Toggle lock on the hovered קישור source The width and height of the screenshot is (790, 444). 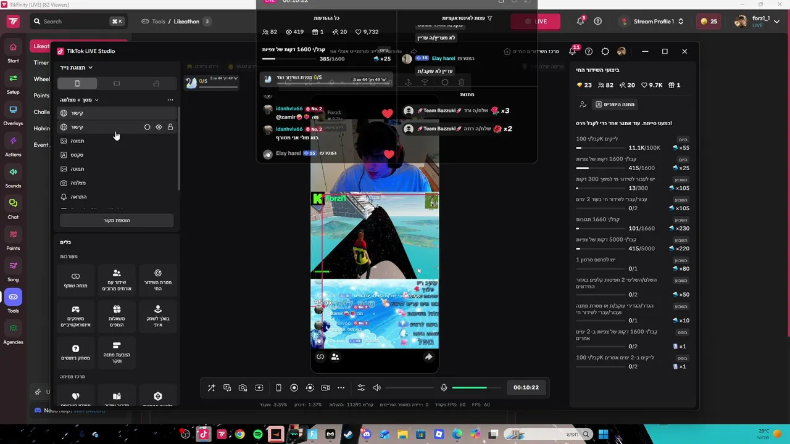pos(170,127)
